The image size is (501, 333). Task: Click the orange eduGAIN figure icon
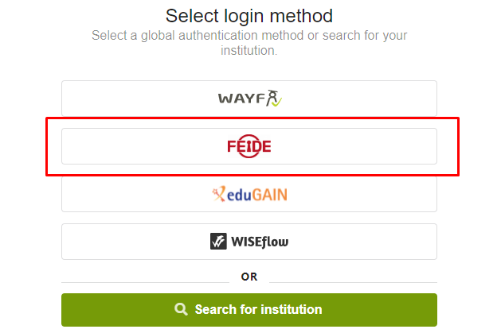(218, 194)
